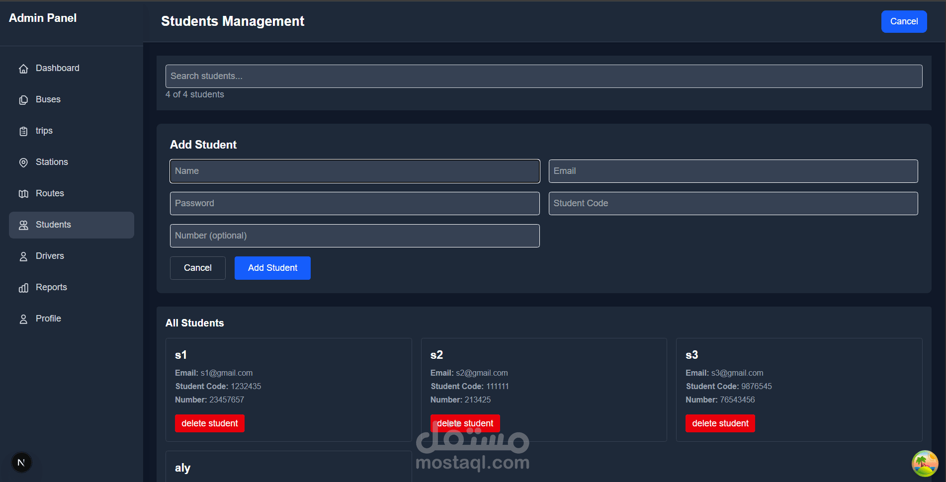This screenshot has width=946, height=482.
Task: Click the Drivers person icon
Action: click(23, 256)
